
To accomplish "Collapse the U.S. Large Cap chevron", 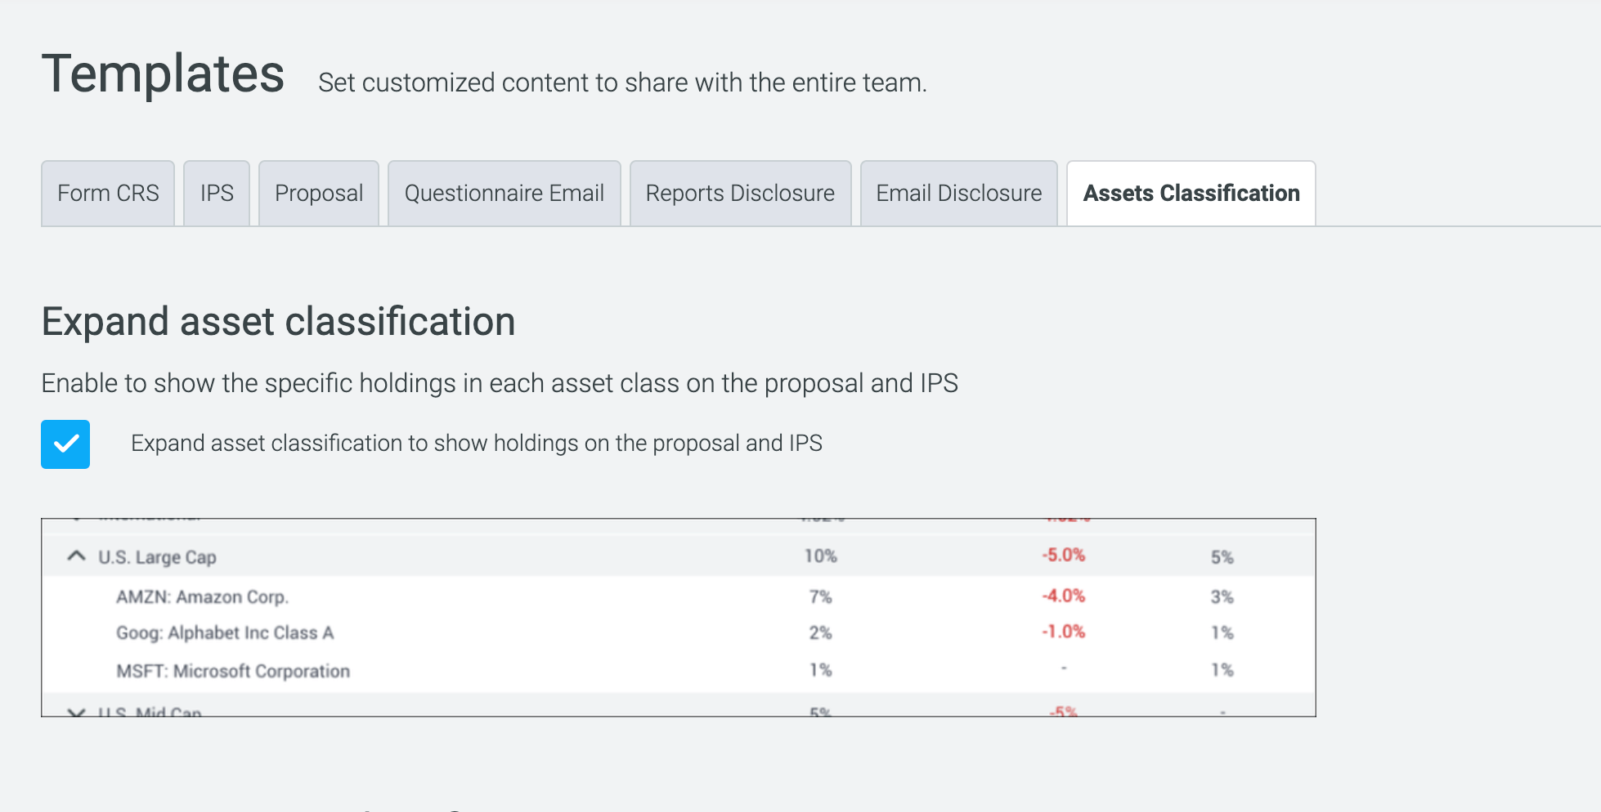I will (76, 556).
